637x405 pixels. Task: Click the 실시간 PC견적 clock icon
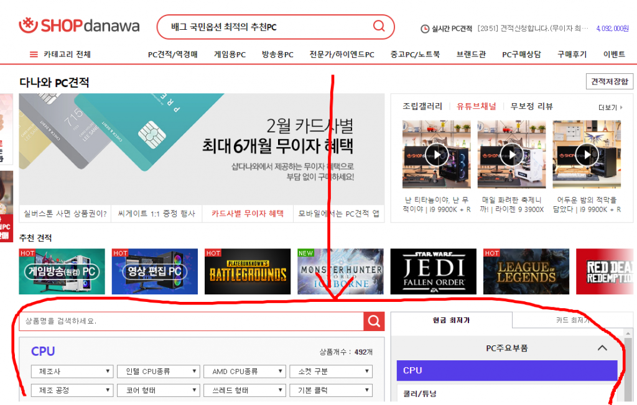point(425,29)
